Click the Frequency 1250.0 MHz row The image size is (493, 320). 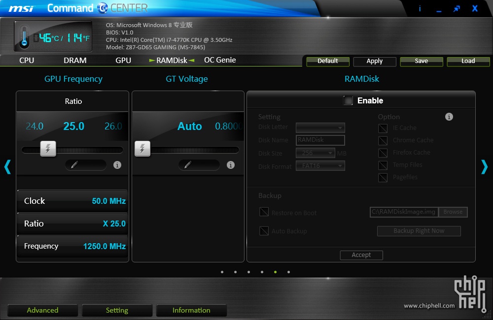click(x=72, y=246)
